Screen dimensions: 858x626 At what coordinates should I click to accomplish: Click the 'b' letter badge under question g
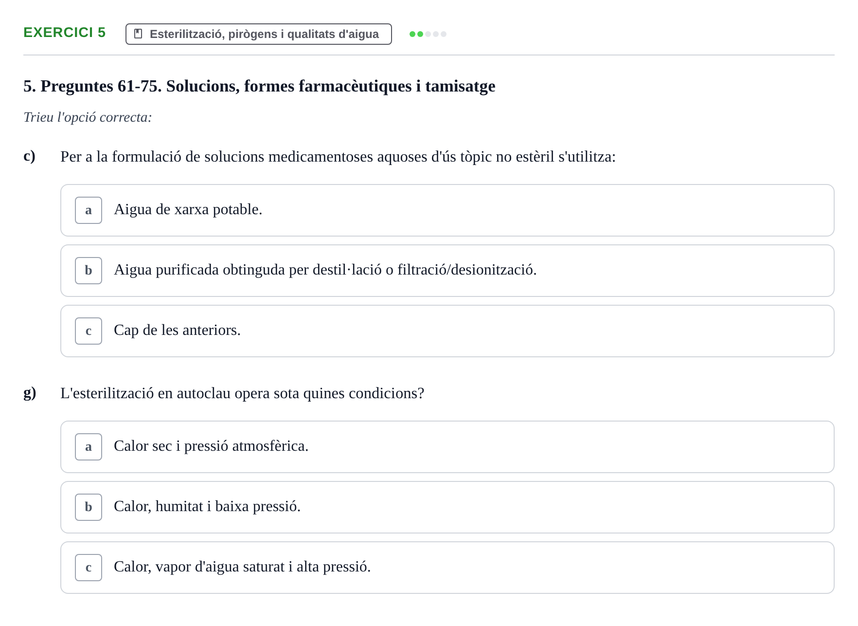89,507
